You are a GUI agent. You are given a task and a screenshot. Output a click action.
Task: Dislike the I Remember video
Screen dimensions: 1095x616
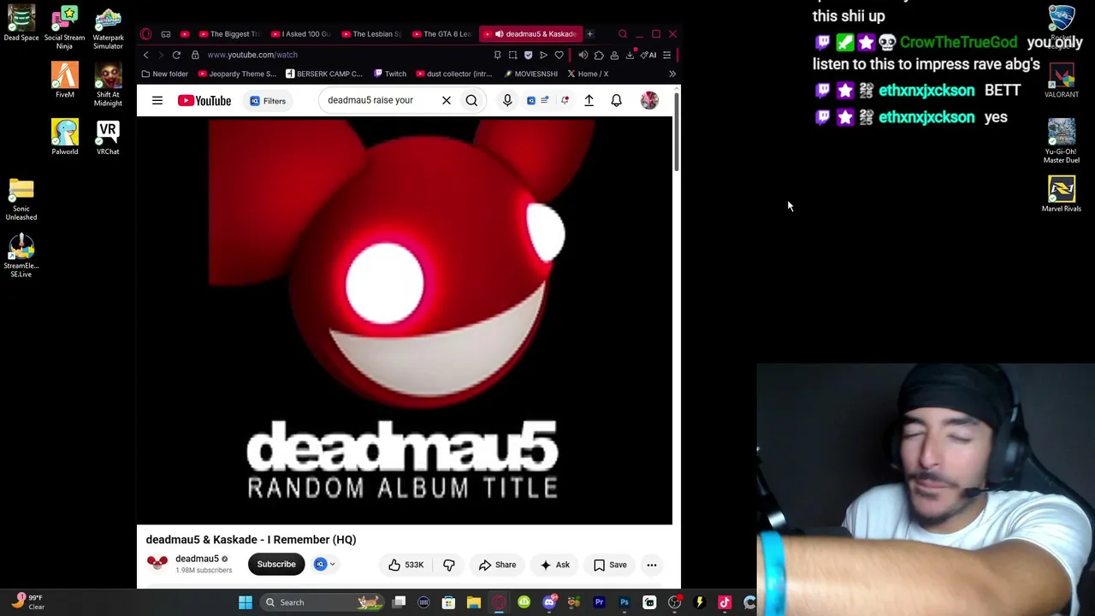(x=449, y=565)
